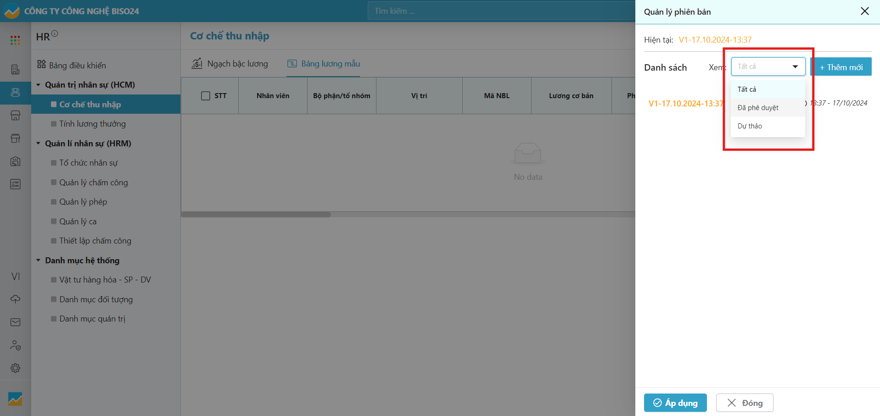Screen dimensions: 880x416
Task: Open the mail envelope icon
Action: [15, 322]
